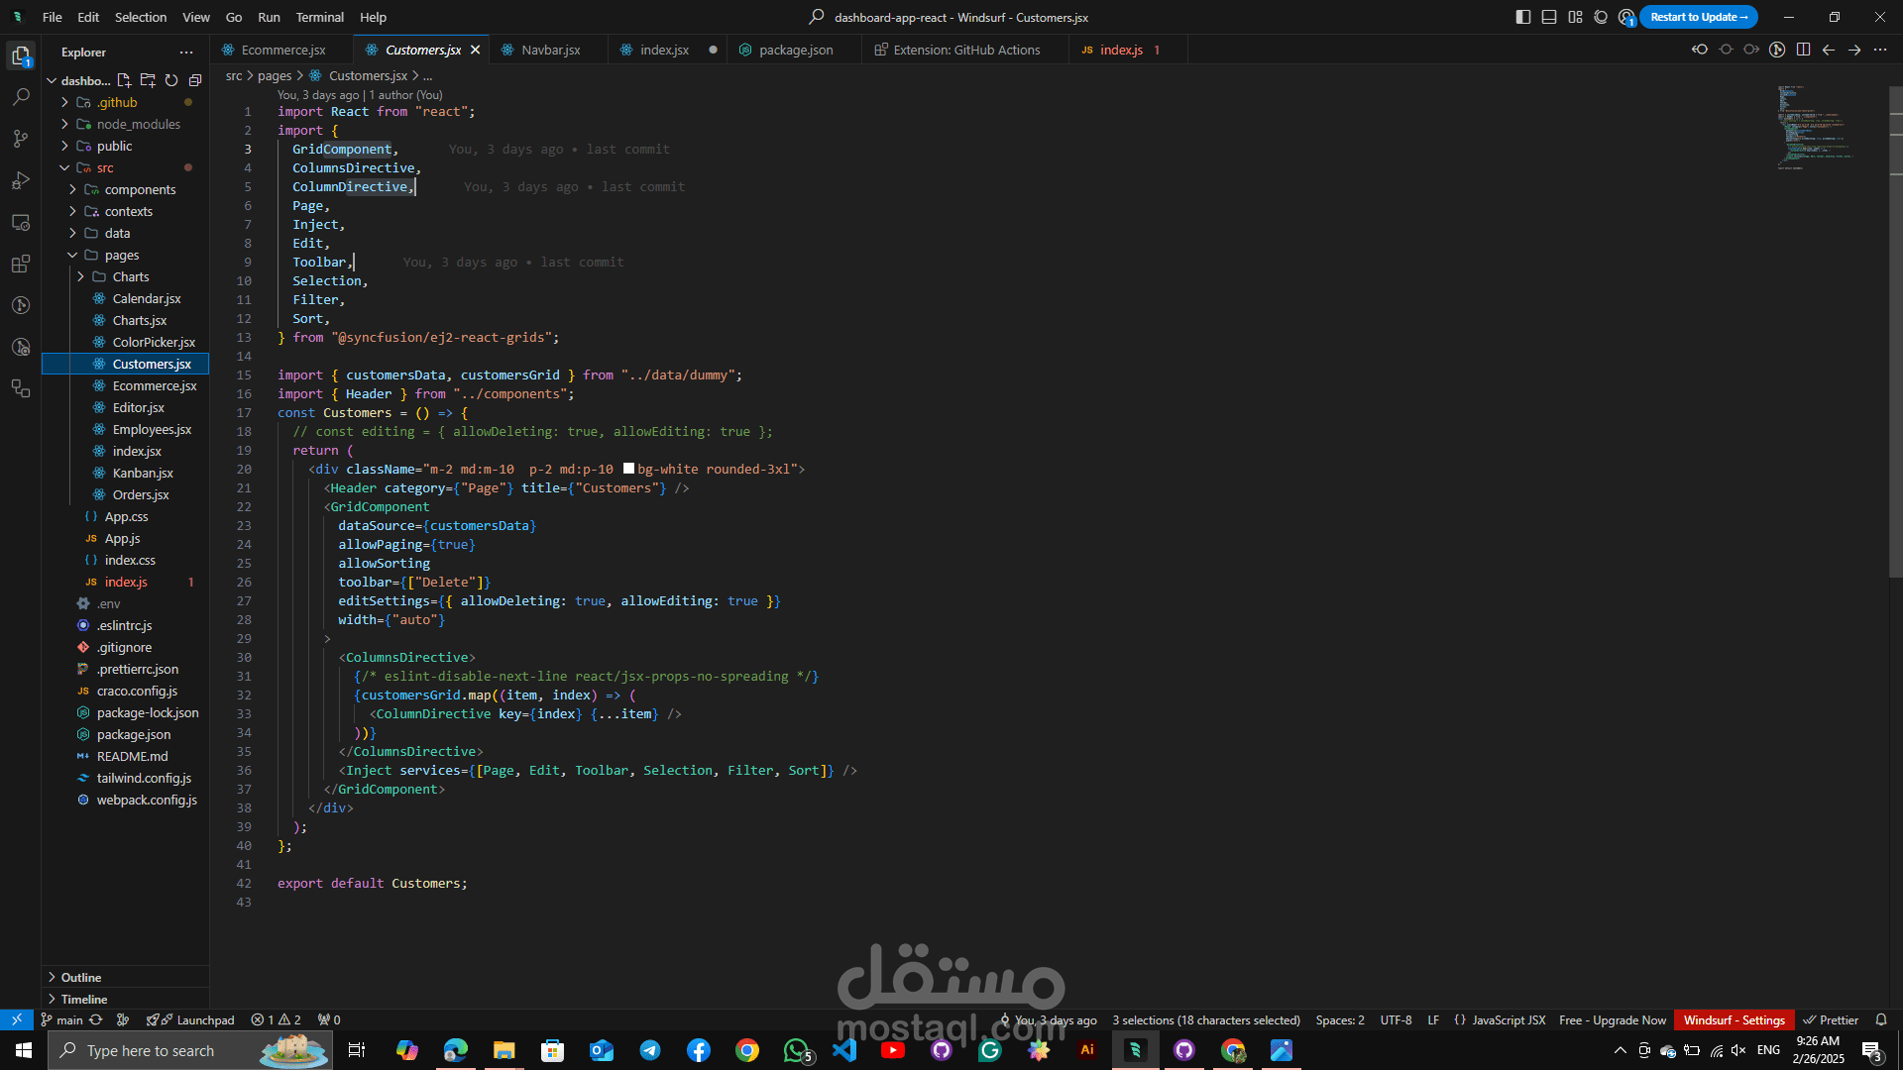Refresh the Explorer file tree
The width and height of the screenshot is (1903, 1070).
pyautogui.click(x=171, y=80)
